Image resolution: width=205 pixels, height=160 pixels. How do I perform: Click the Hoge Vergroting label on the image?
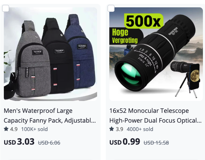pyautogui.click(x=126, y=36)
